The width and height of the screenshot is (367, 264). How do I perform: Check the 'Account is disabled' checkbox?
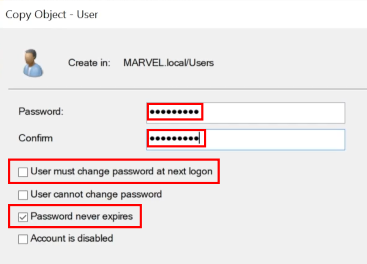click(x=23, y=239)
